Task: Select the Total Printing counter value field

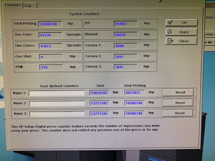Action: (x=50, y=24)
